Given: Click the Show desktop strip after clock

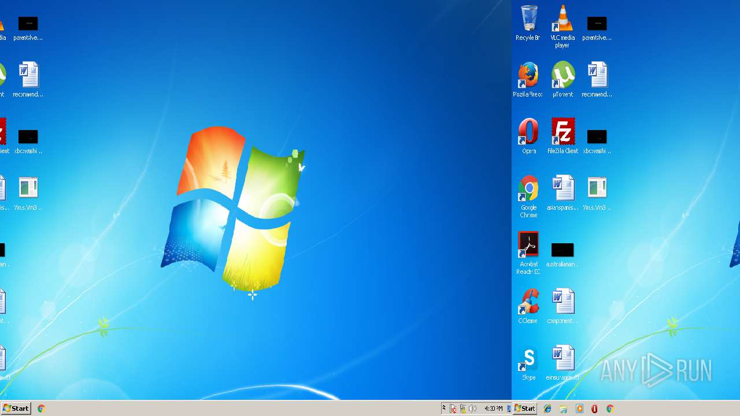Looking at the screenshot, I should (x=509, y=408).
